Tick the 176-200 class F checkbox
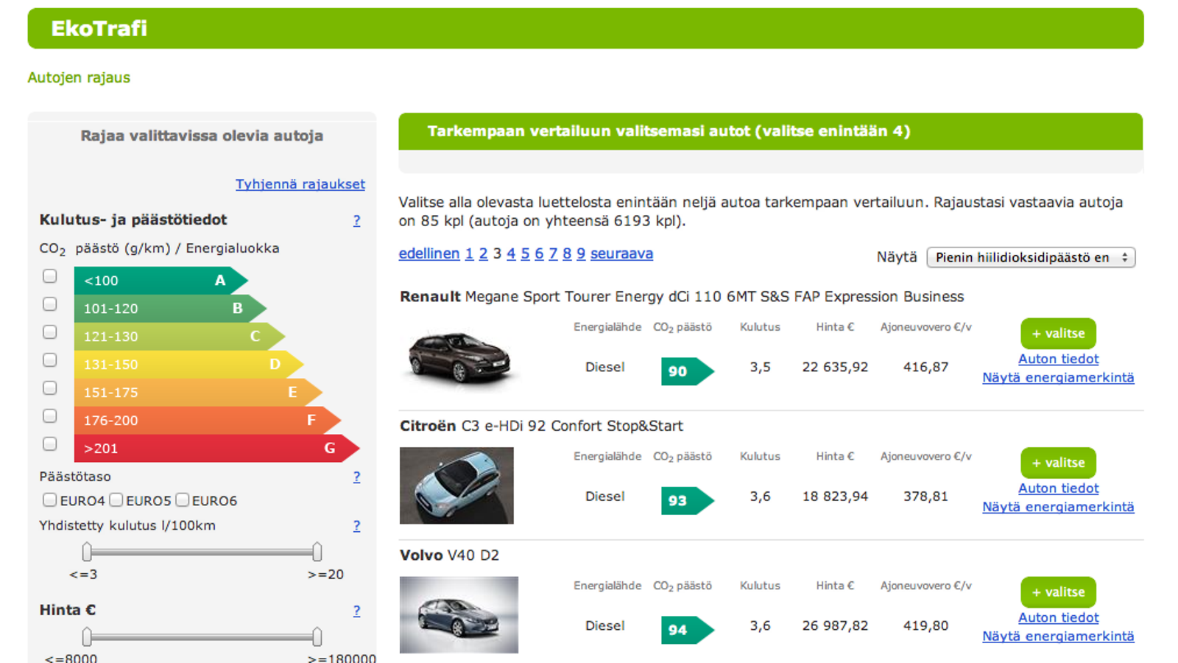The height and width of the screenshot is (663, 1178). click(x=49, y=416)
